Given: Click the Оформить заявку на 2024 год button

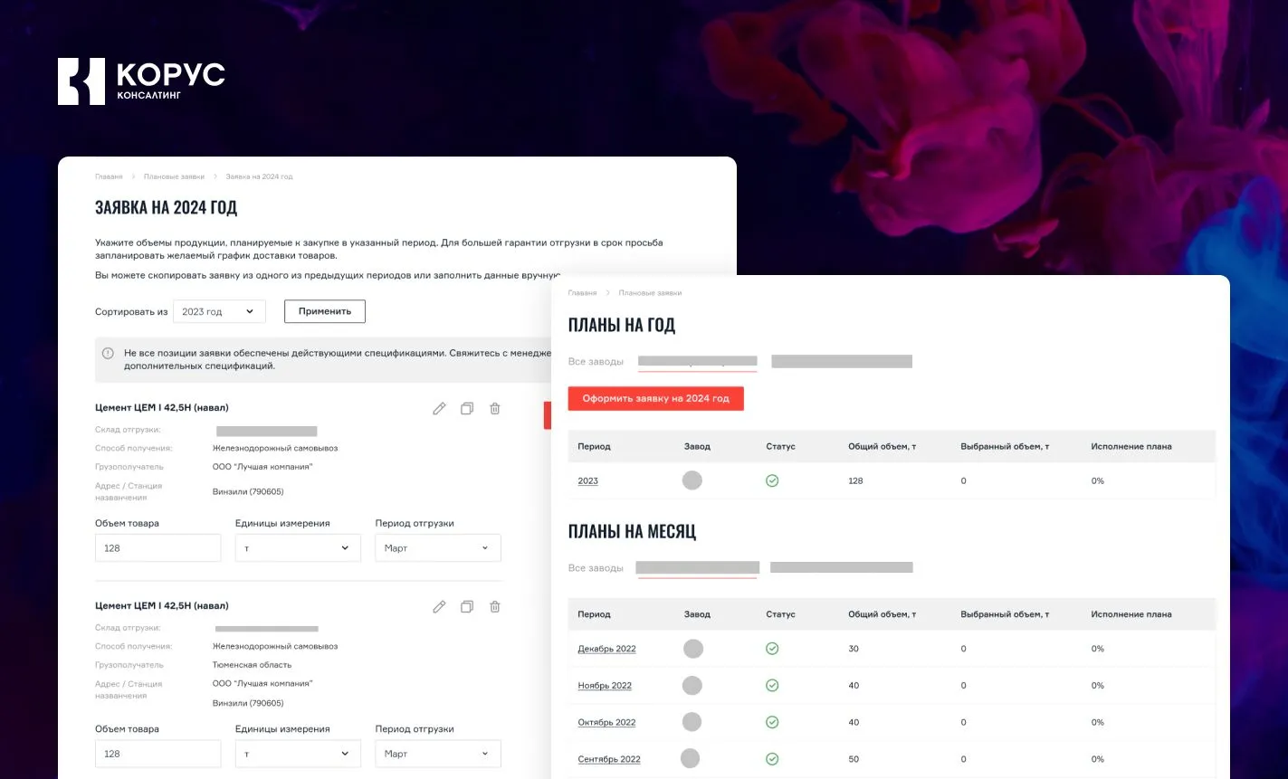Looking at the screenshot, I should coord(655,398).
